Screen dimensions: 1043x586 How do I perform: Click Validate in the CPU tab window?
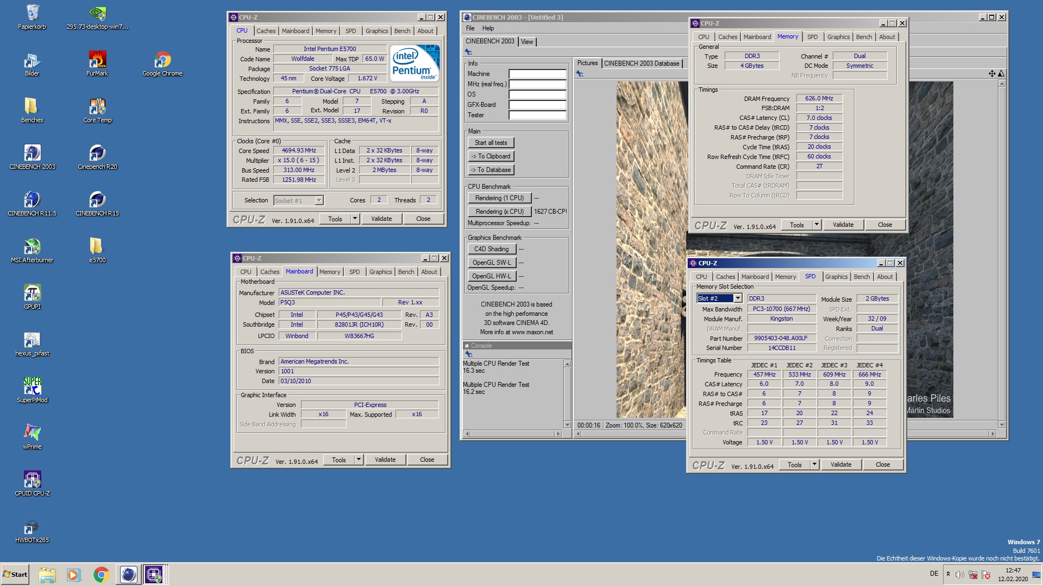(x=381, y=219)
